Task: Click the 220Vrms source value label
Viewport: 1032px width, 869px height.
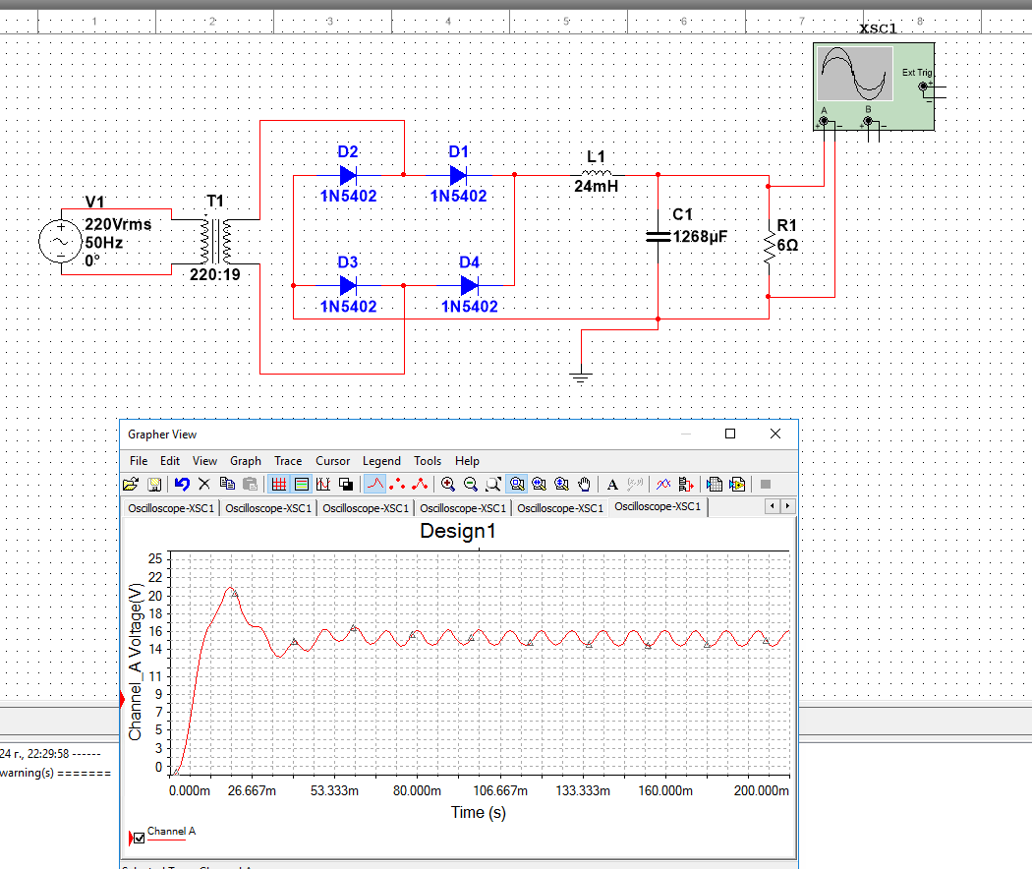Action: pos(118,224)
